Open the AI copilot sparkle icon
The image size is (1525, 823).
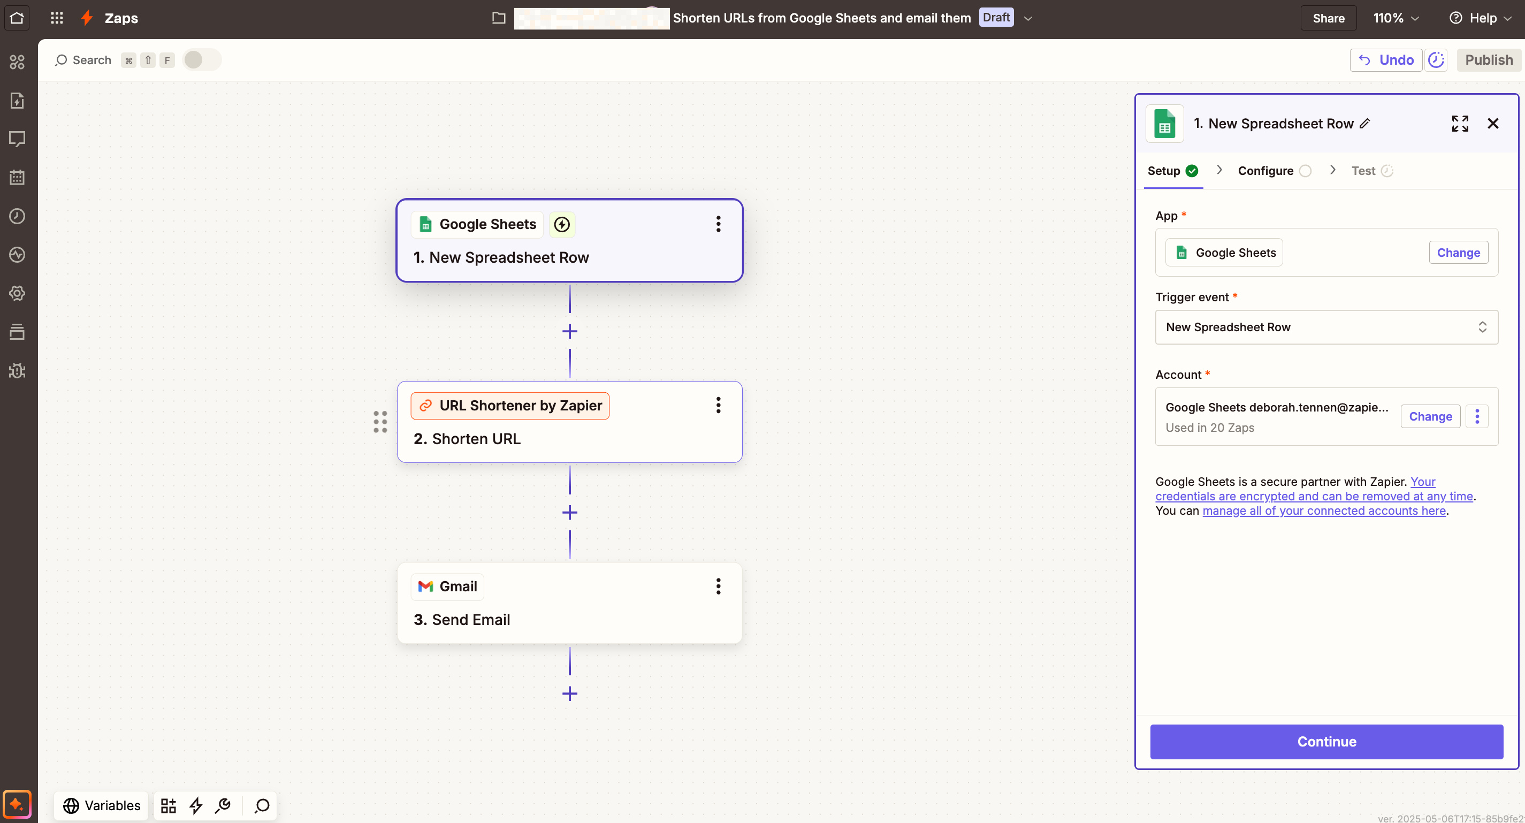[17, 804]
